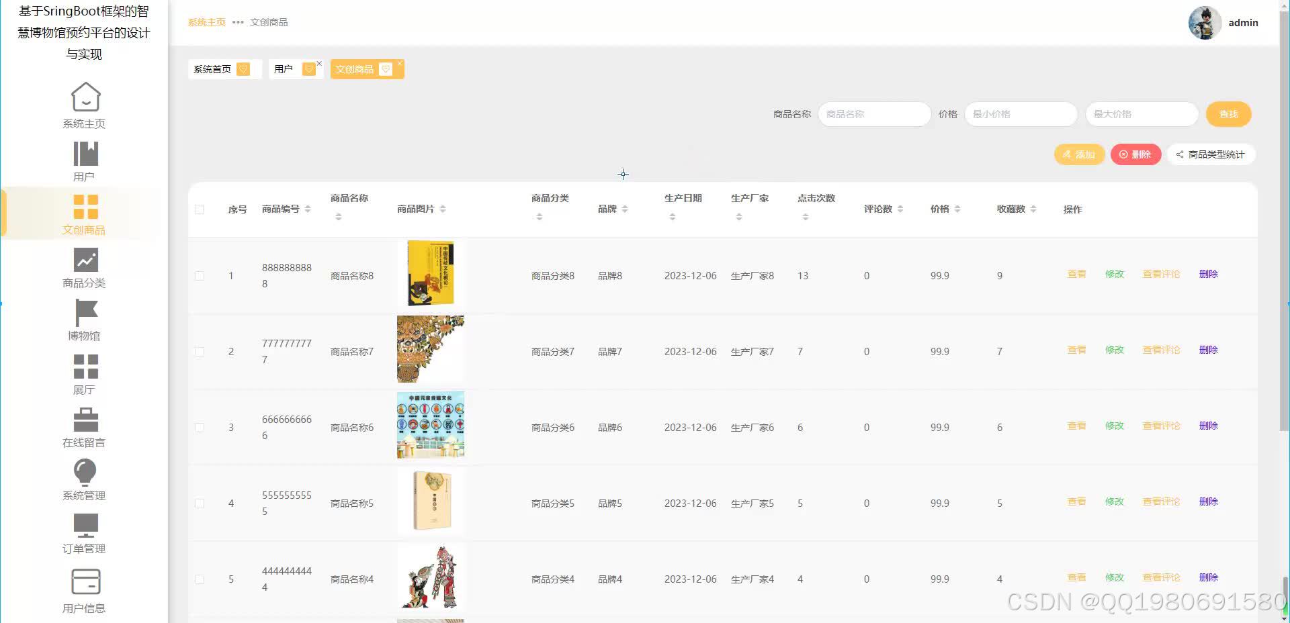Focus the 最大价格 input field
The image size is (1290, 623).
(1142, 114)
